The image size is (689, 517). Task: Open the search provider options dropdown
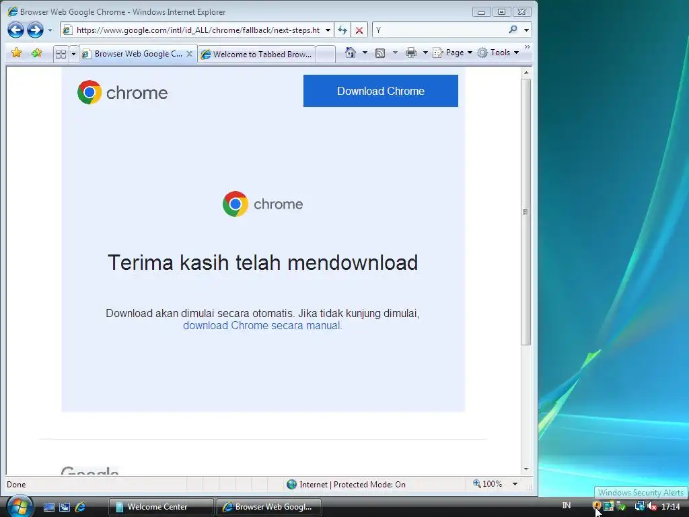[526, 30]
